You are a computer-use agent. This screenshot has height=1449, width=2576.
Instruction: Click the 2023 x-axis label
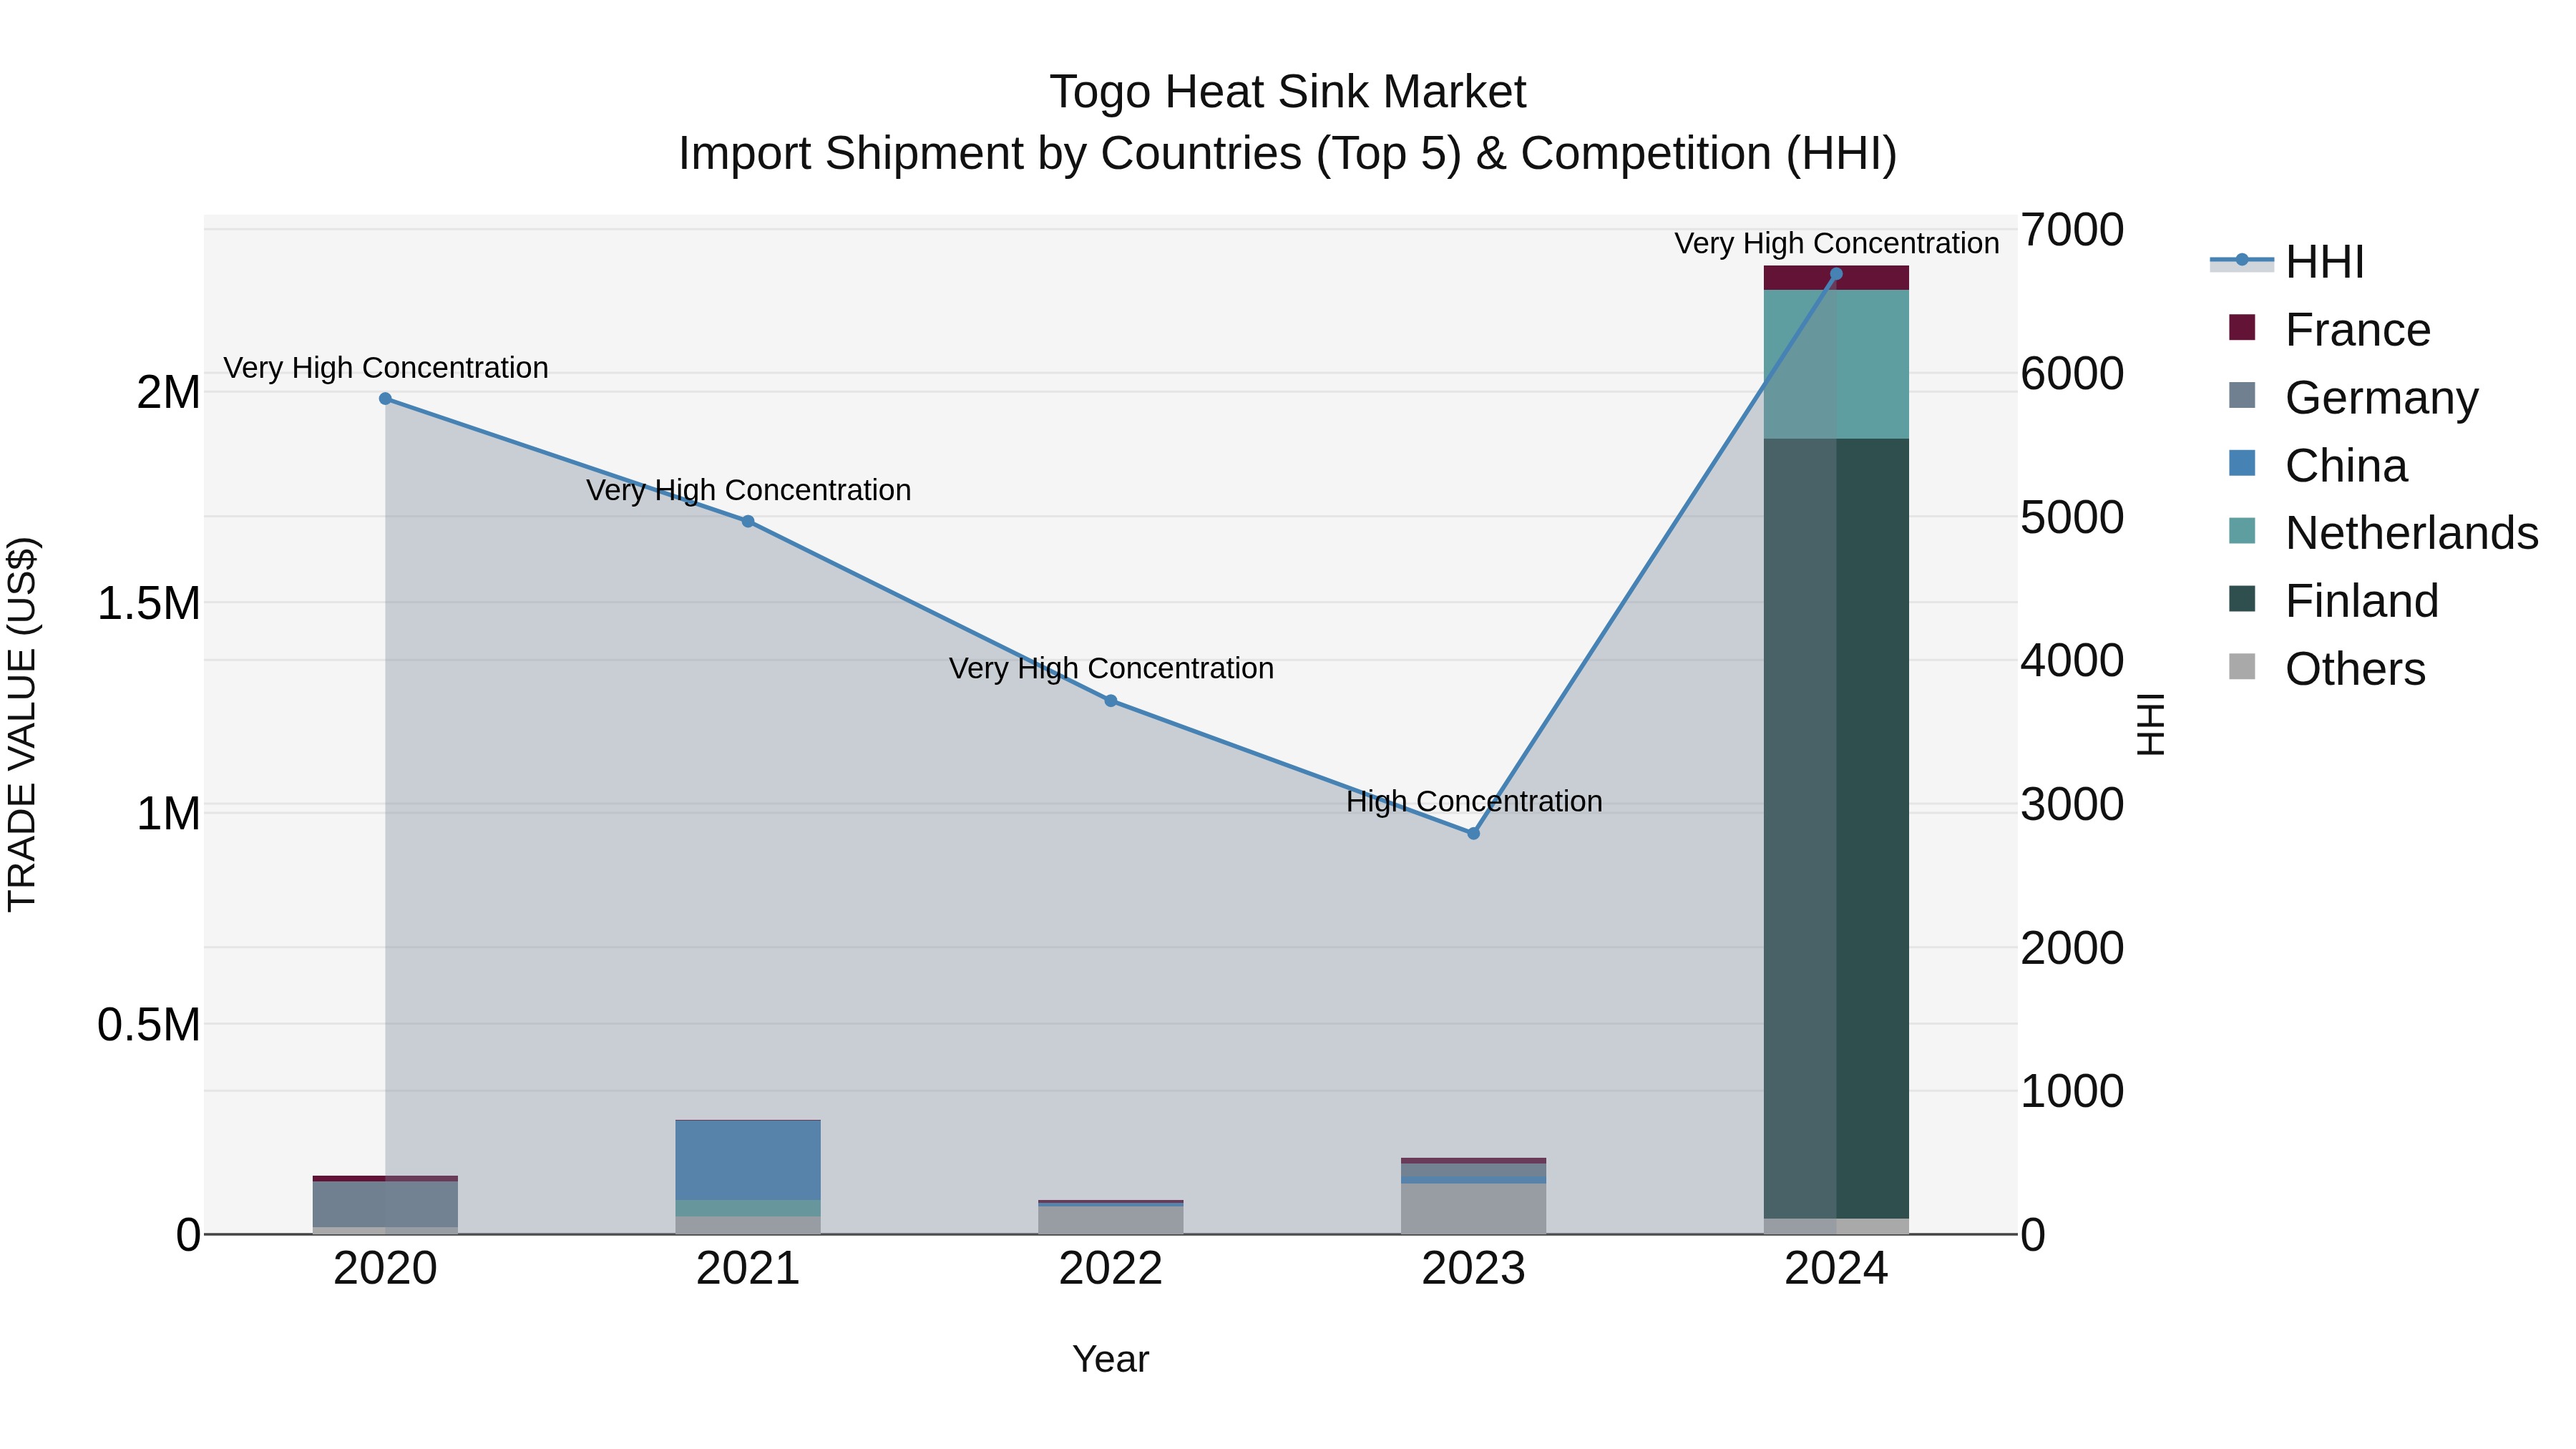tap(1473, 1269)
